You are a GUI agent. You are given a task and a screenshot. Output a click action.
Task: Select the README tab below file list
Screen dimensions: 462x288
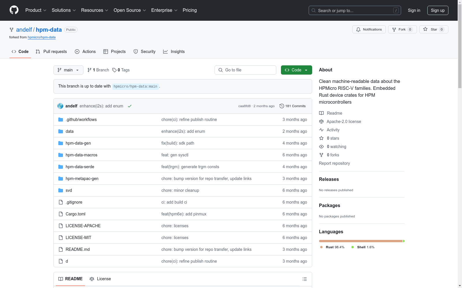click(x=70, y=279)
